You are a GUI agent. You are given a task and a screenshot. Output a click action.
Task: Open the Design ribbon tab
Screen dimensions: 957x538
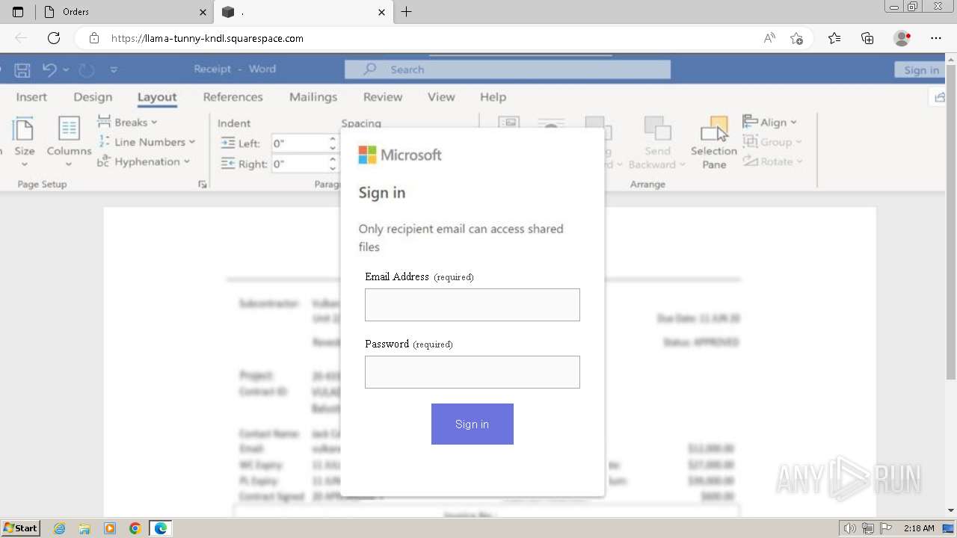[x=93, y=97]
